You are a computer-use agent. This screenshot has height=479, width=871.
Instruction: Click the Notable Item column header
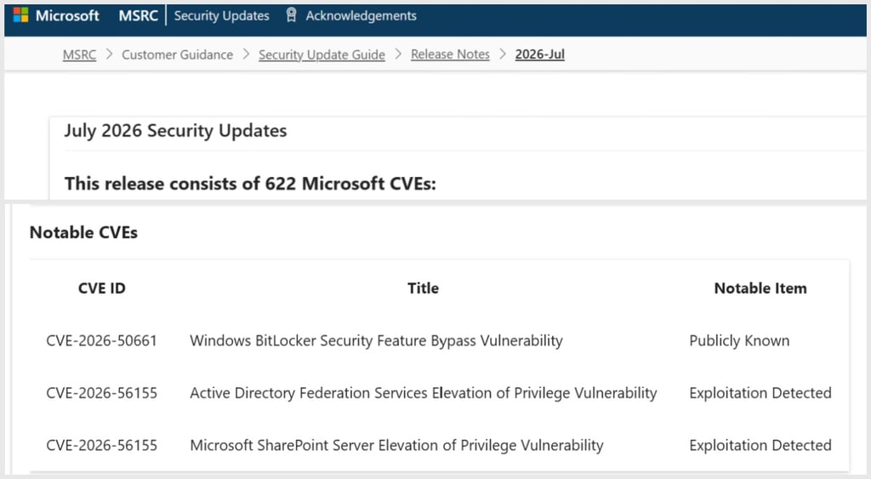pyautogui.click(x=760, y=288)
